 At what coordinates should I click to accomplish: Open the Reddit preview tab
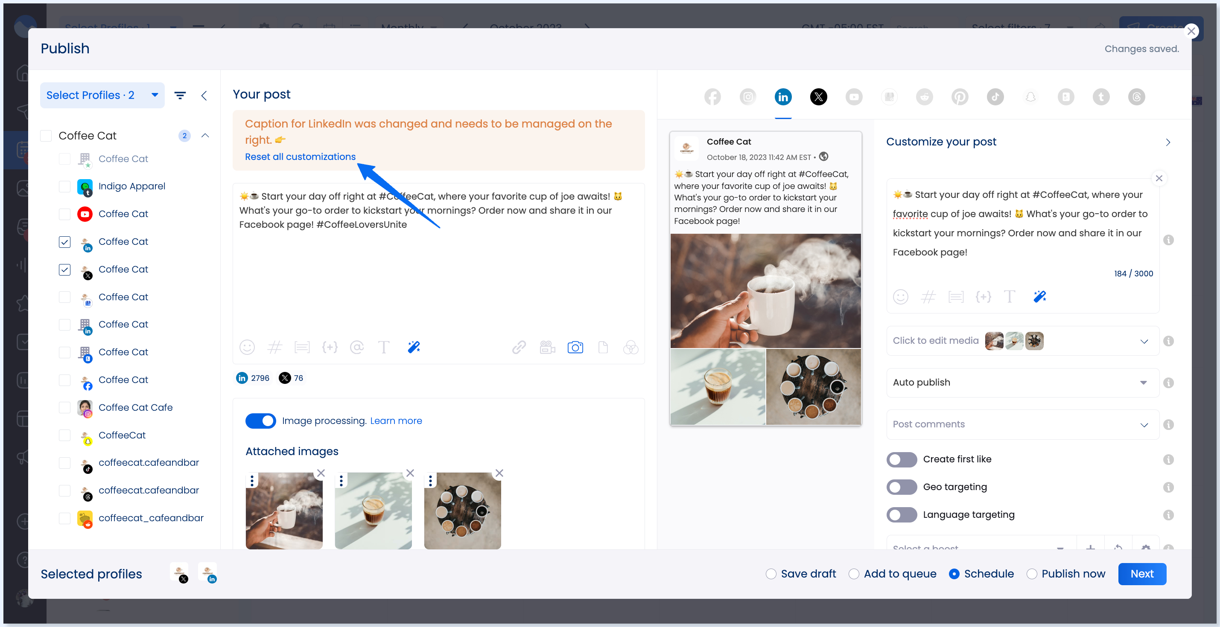(924, 97)
